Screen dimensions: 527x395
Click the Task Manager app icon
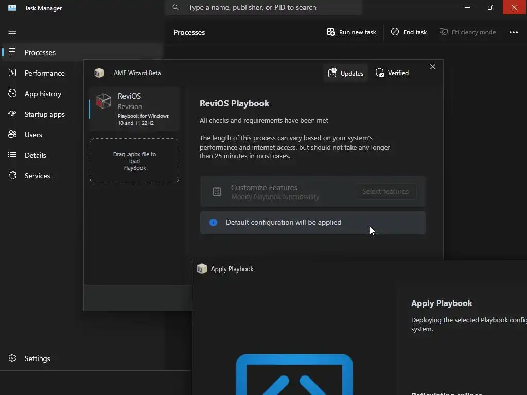pyautogui.click(x=12, y=8)
